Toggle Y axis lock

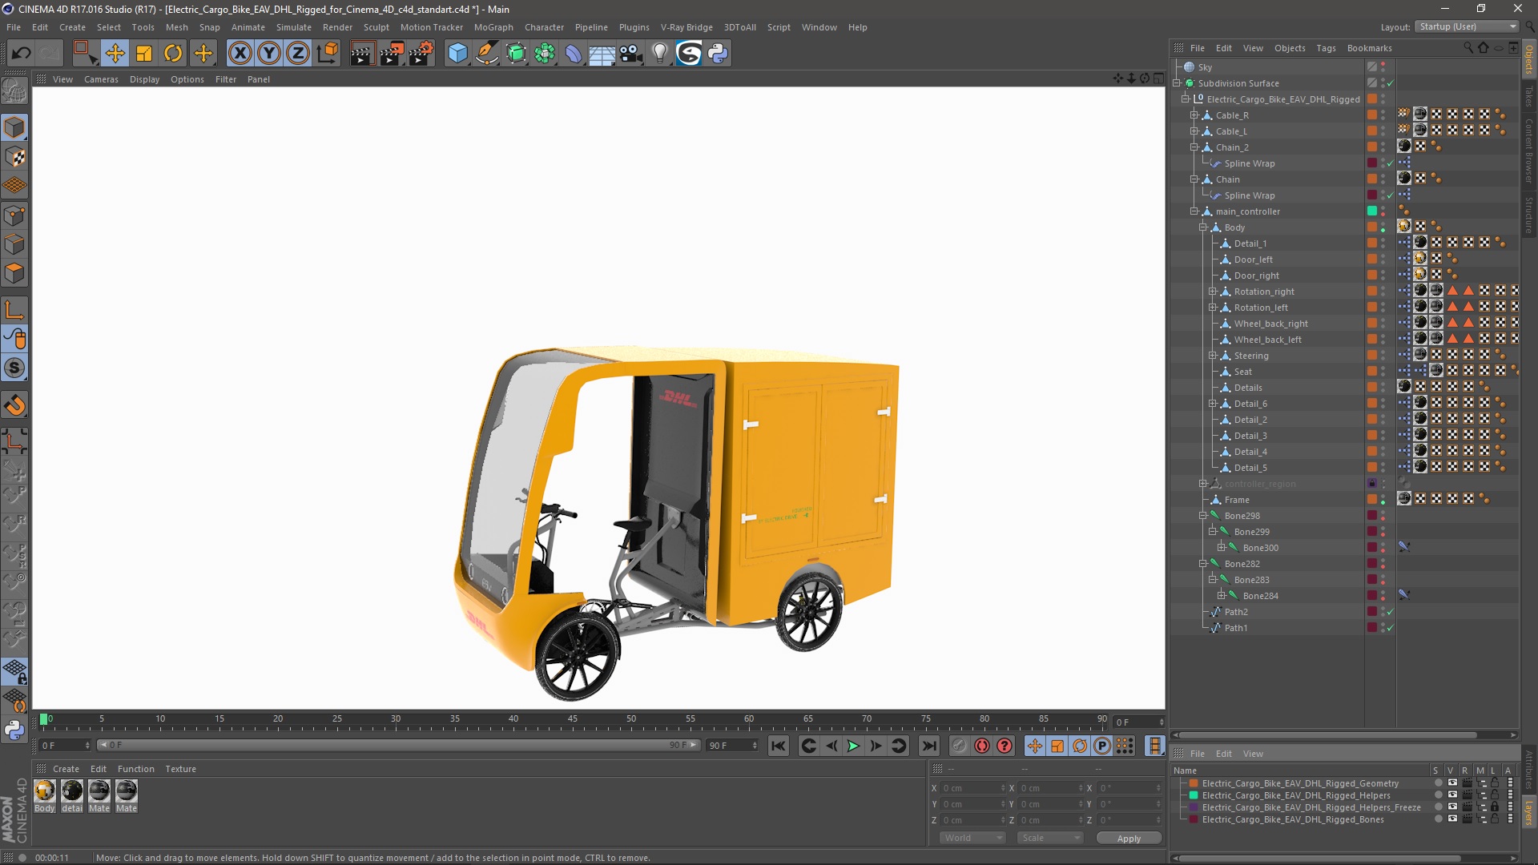269,54
